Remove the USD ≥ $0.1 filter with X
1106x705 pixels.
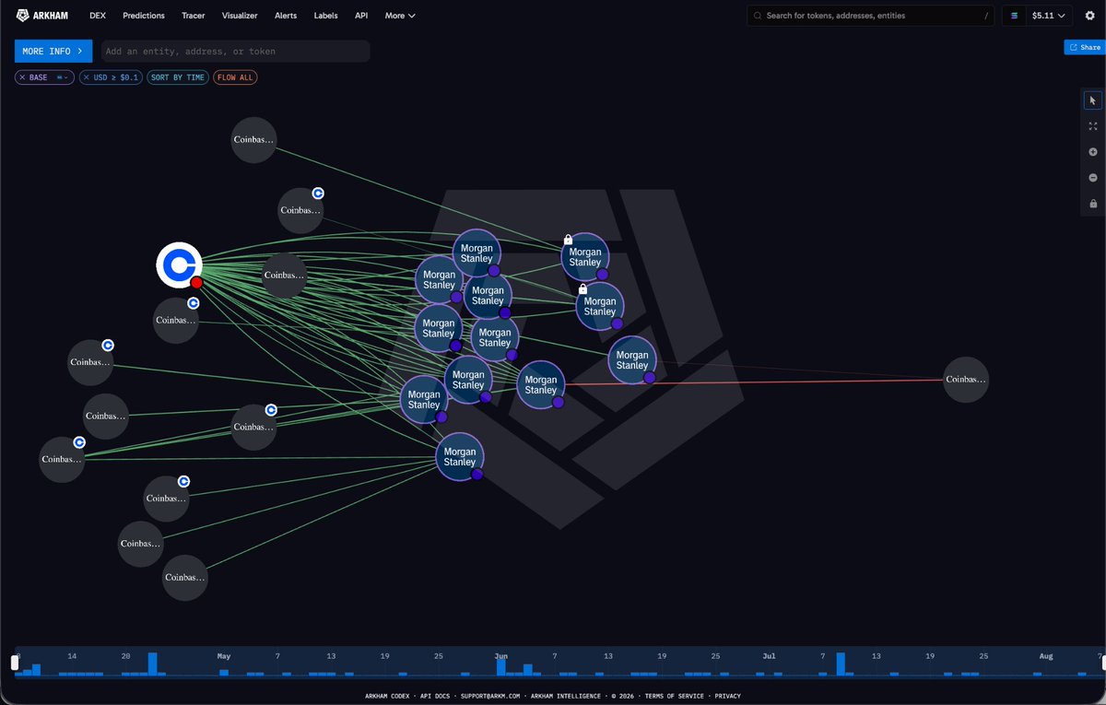coord(87,77)
